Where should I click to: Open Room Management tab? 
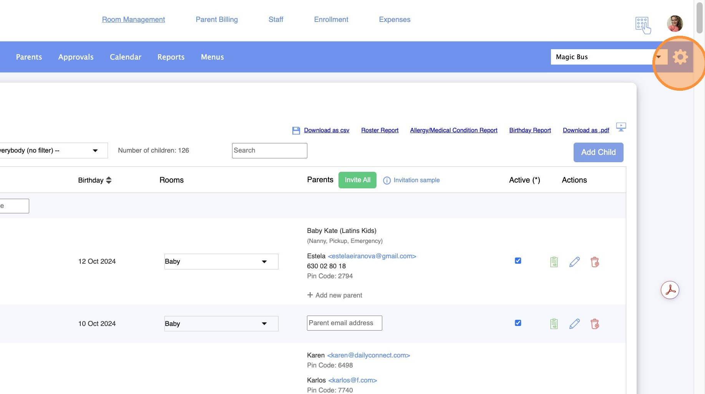pos(133,20)
